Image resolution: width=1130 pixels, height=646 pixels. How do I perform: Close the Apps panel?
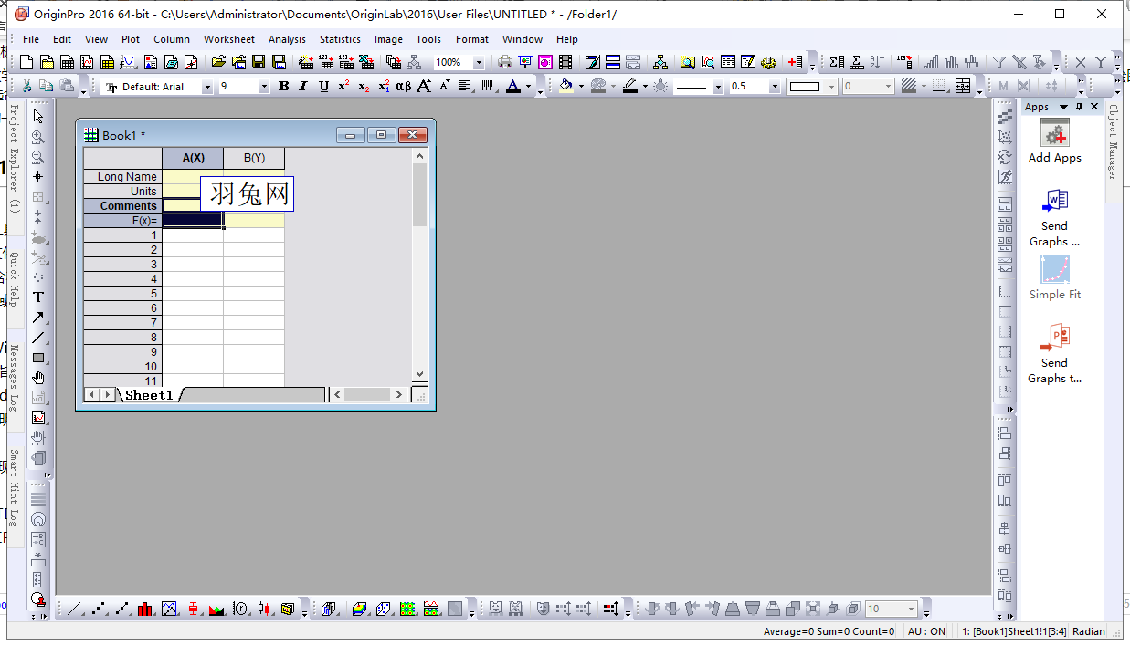point(1094,107)
